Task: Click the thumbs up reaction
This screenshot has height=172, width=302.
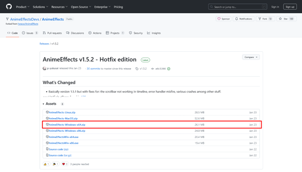Action: 46,164
